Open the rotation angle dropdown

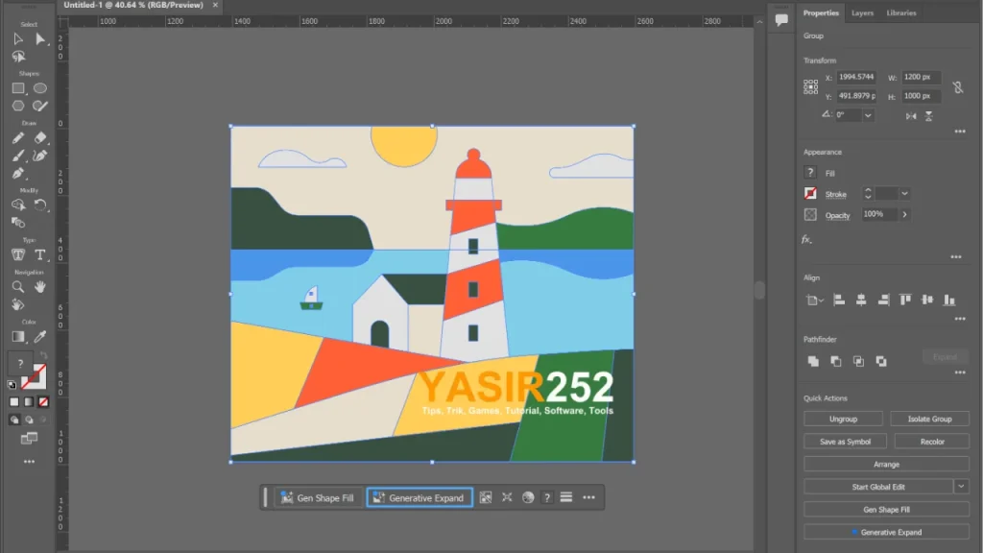point(868,115)
